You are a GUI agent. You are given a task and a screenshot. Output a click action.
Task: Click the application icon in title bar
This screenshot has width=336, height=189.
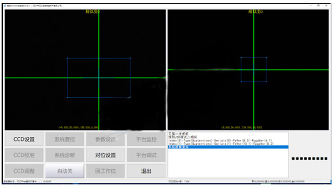pos(5,5)
